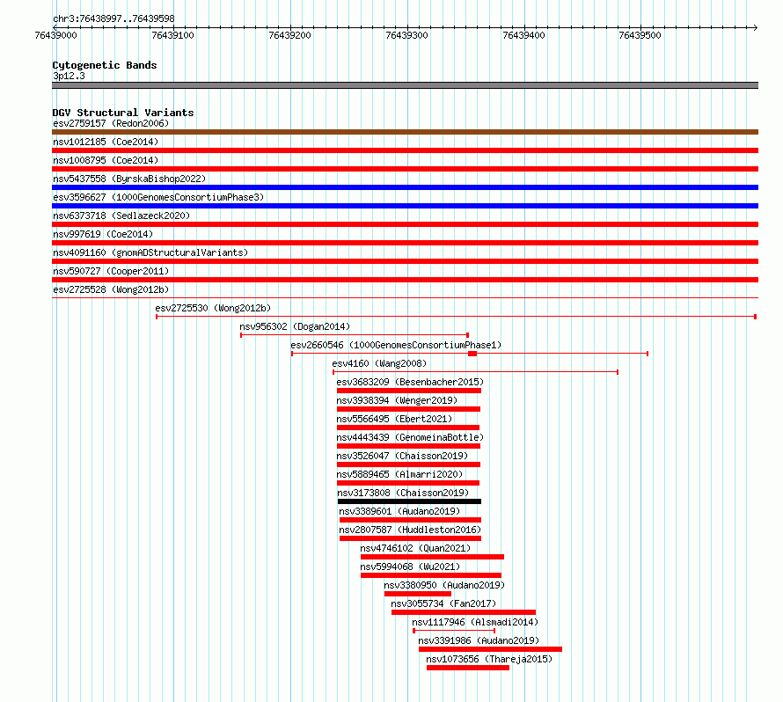Open nsv5994068 (Wu2021) variant
783x702 pixels.
pyautogui.click(x=410, y=567)
